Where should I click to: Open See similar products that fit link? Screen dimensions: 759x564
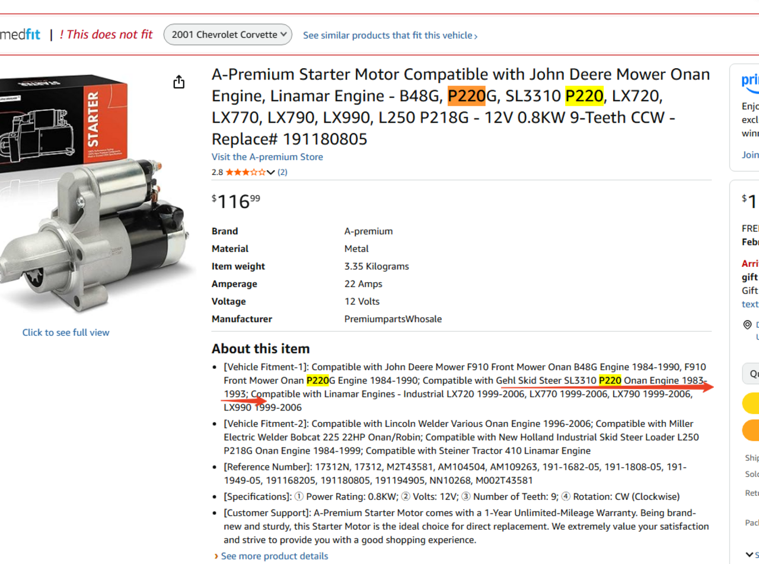[x=390, y=36]
